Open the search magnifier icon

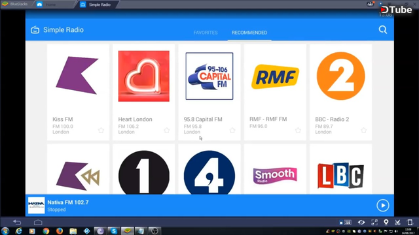(x=382, y=29)
